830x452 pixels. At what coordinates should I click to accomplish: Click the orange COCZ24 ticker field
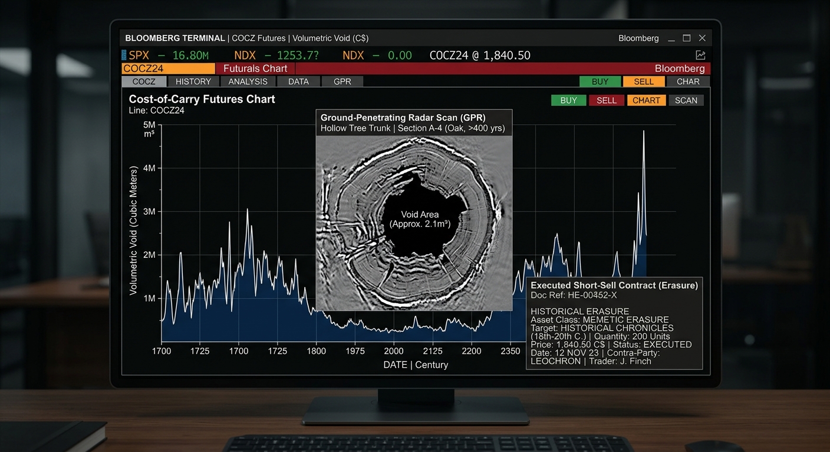point(169,68)
